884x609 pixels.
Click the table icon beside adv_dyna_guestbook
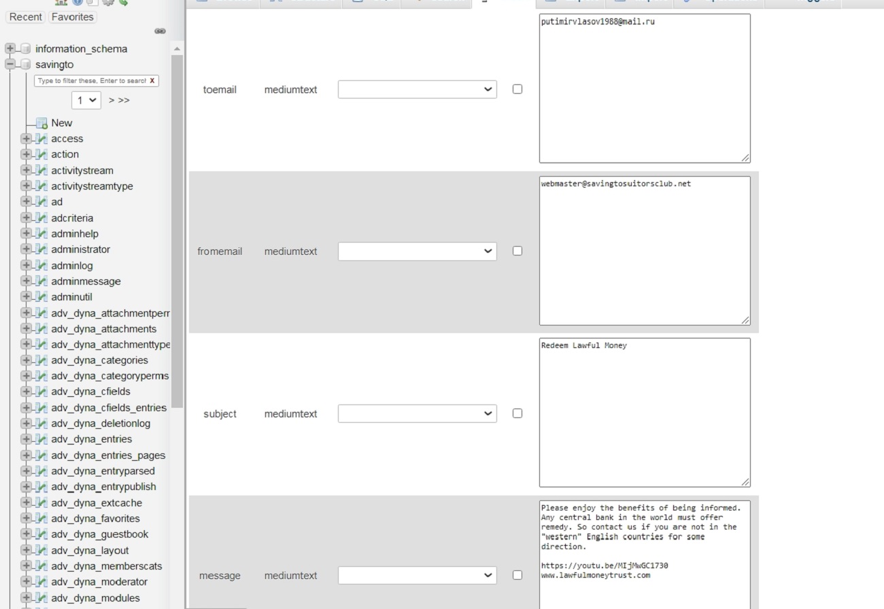41,534
